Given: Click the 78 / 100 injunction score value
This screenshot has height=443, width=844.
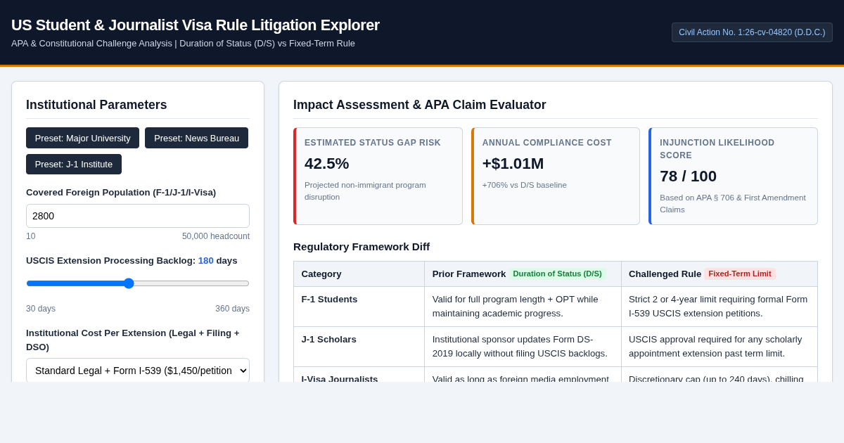Looking at the screenshot, I should (x=688, y=176).
